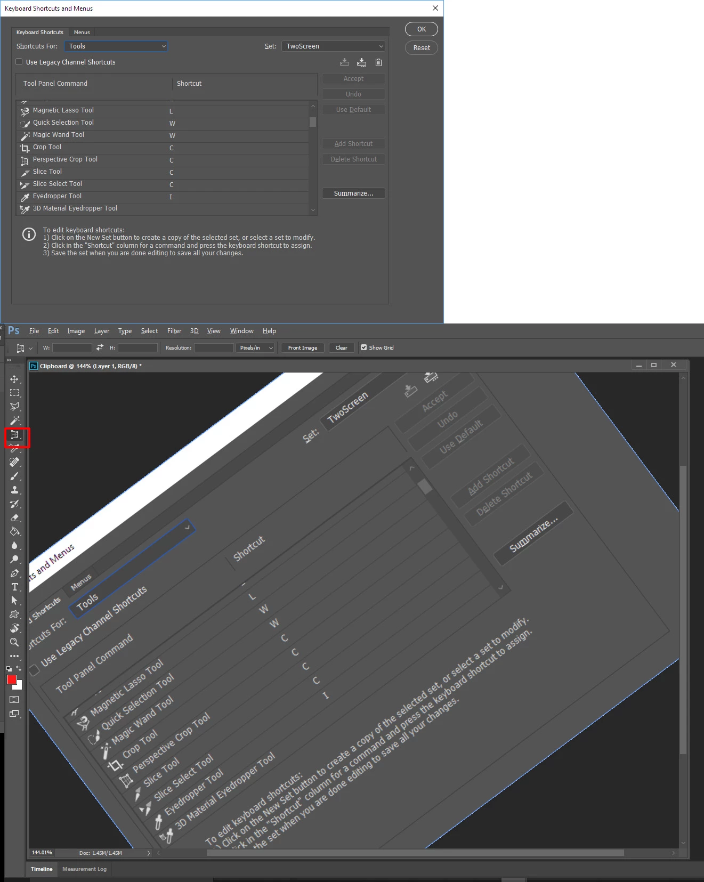Open the Shortcuts For Tools dropdown
The width and height of the screenshot is (704, 882).
pyautogui.click(x=116, y=46)
